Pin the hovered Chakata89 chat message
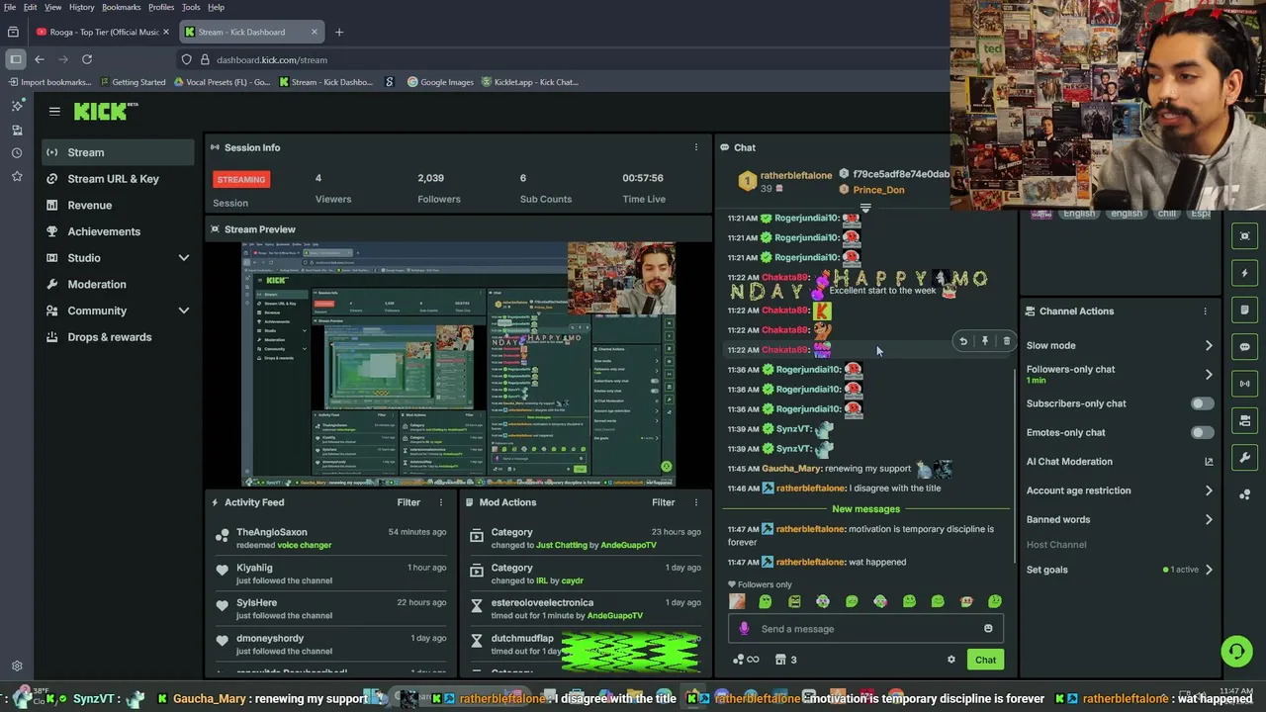 [985, 341]
